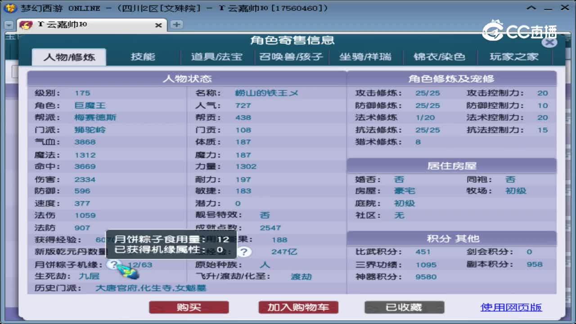Click 成就点数 value 2547
The width and height of the screenshot is (576, 324).
coord(270,228)
